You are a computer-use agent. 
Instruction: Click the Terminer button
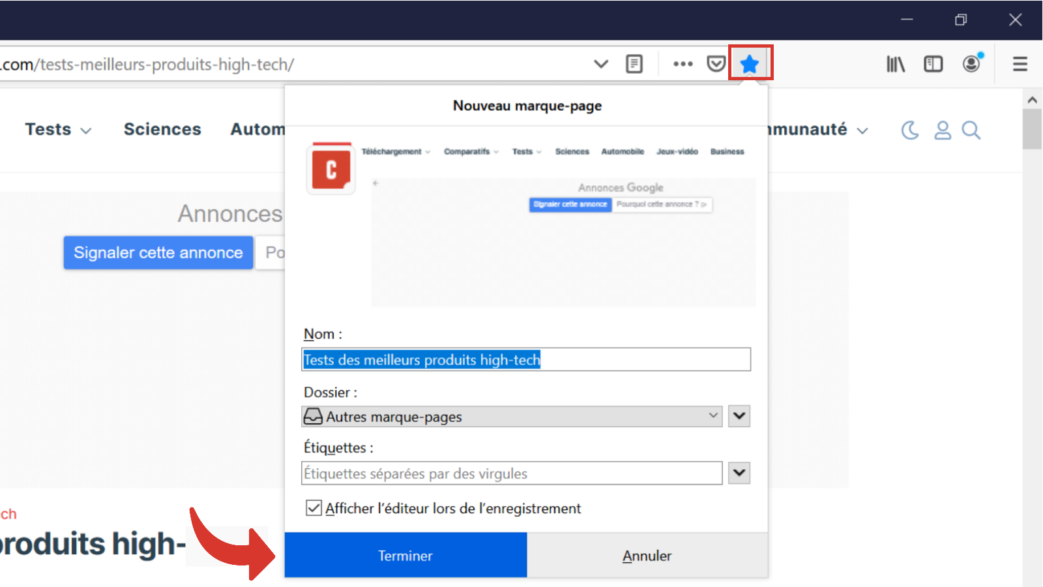pyautogui.click(x=405, y=555)
